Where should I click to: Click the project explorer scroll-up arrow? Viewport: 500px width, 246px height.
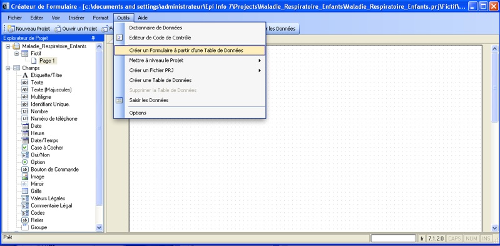click(x=99, y=46)
